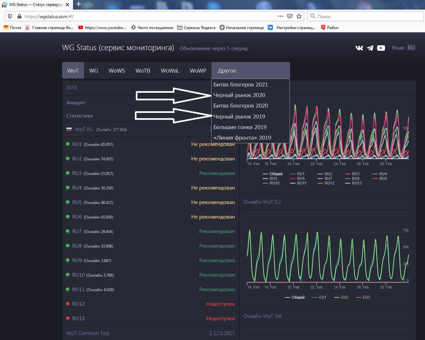Select the WoTB tab
Image resolution: width=425 pixels, height=340 pixels.
click(x=143, y=71)
